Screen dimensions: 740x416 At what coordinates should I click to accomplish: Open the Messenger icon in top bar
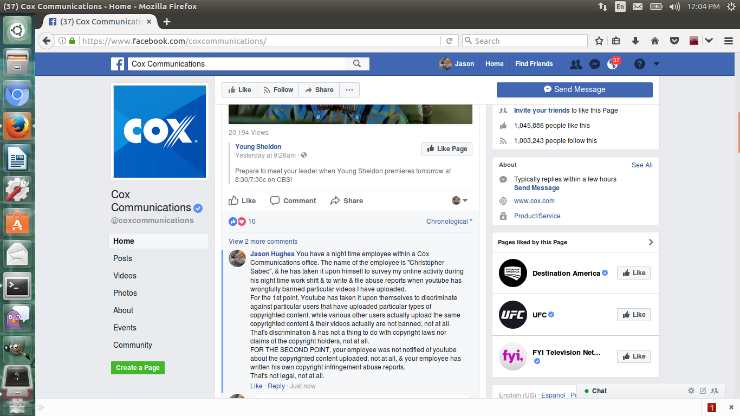(x=594, y=64)
